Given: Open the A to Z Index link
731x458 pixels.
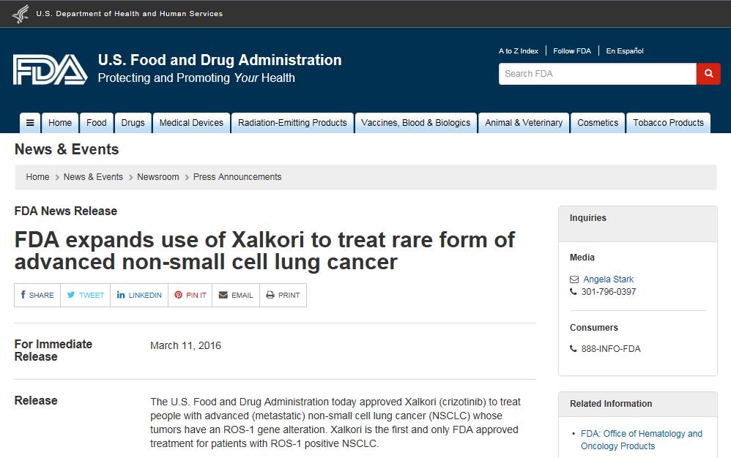Looking at the screenshot, I should tap(519, 51).
